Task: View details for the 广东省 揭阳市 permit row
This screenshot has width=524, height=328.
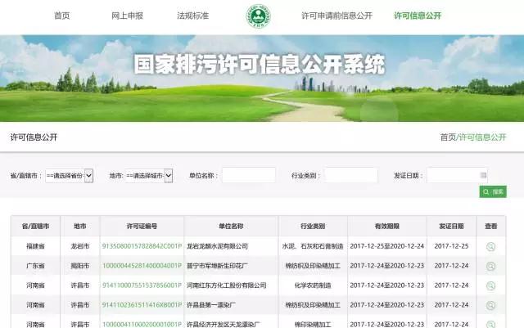Action: (490, 266)
